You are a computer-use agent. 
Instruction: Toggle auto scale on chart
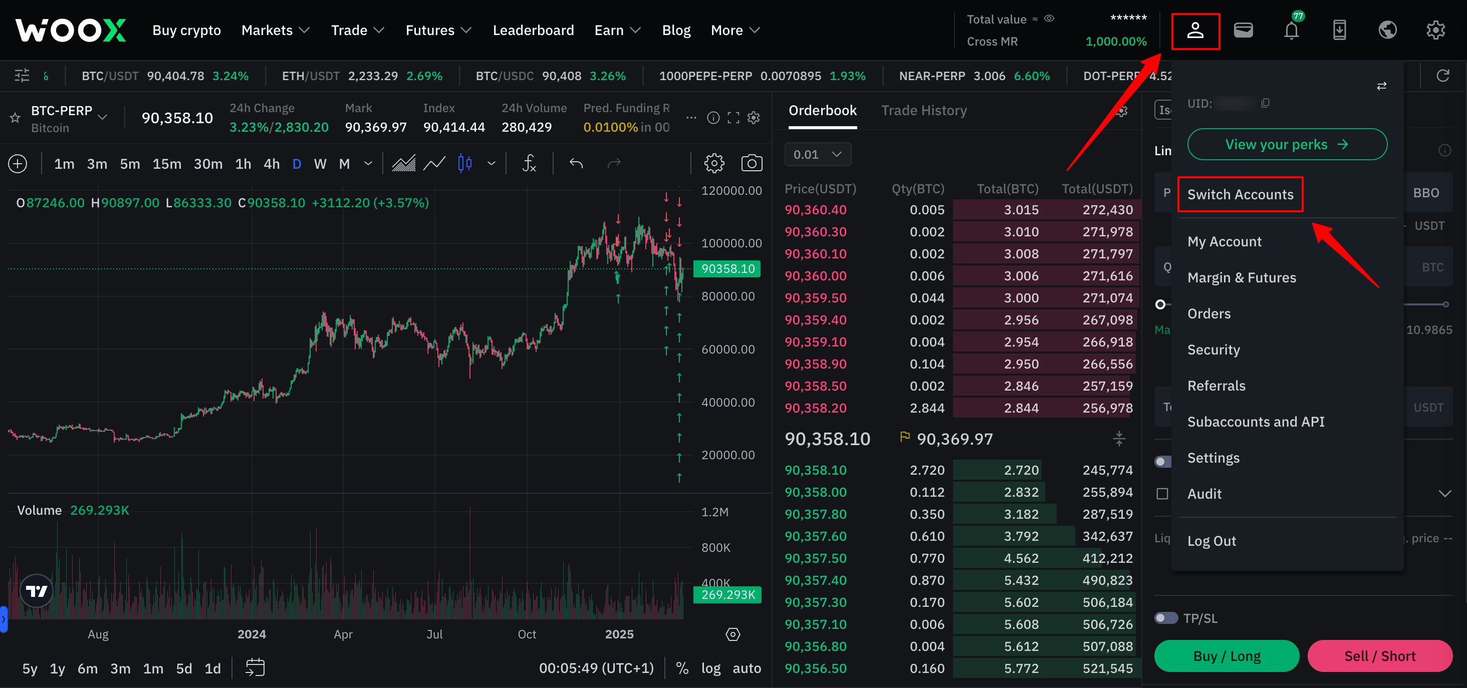(x=747, y=668)
